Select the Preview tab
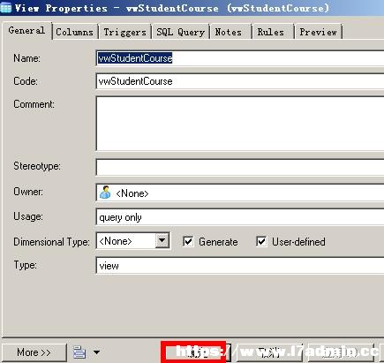 tap(318, 32)
